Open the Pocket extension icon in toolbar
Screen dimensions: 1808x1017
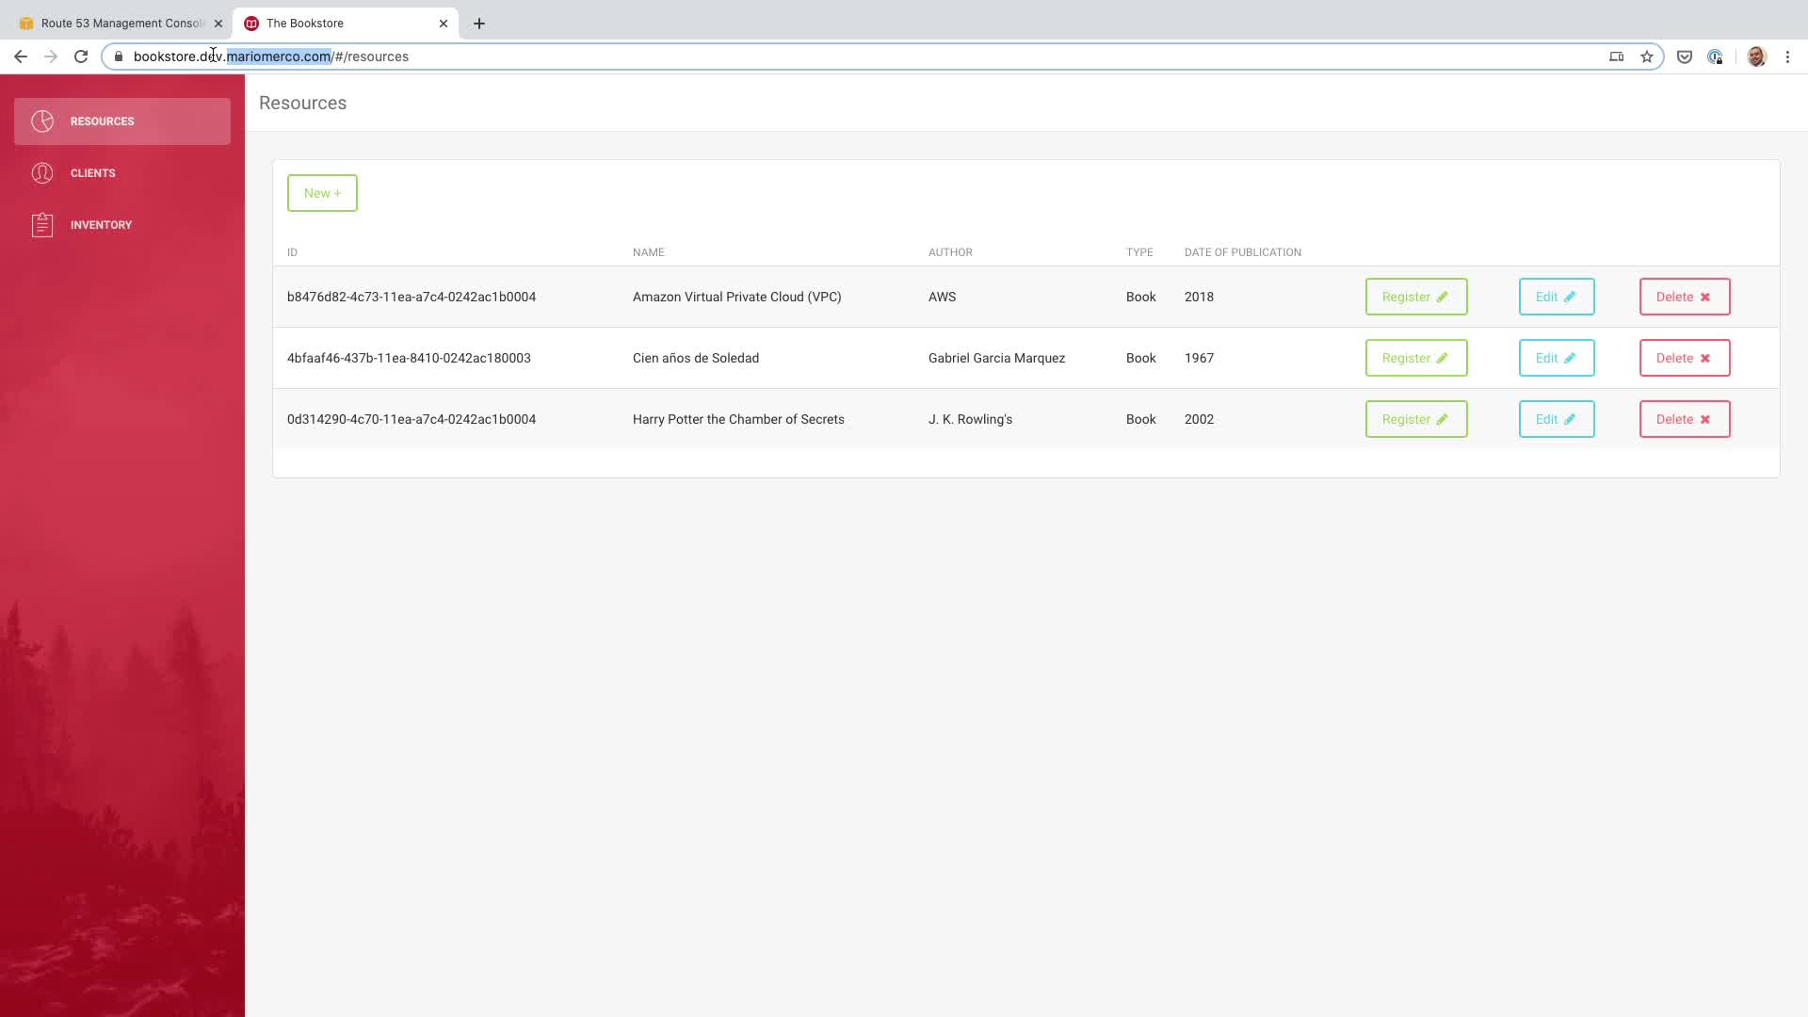(1685, 56)
